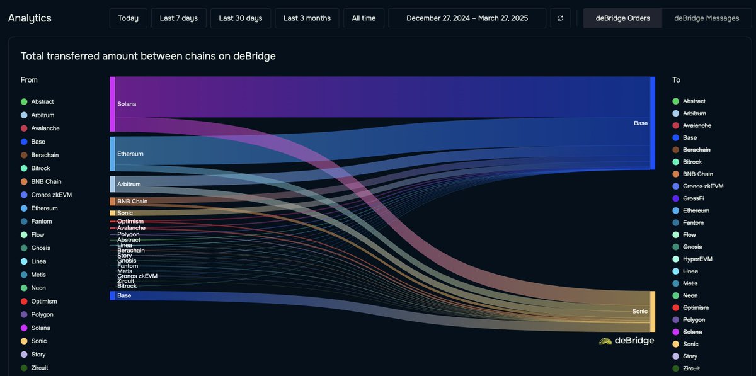Select the Last 7 days filter

[179, 18]
